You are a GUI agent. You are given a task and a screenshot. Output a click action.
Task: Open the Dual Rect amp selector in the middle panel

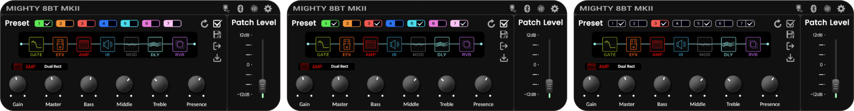pos(339,67)
